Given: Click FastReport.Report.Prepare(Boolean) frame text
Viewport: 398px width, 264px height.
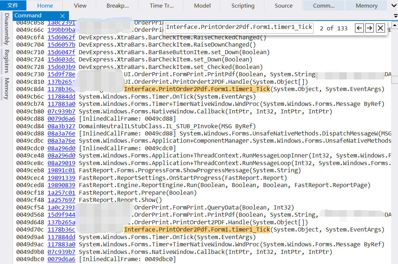Looking at the screenshot, I should [x=138, y=193].
